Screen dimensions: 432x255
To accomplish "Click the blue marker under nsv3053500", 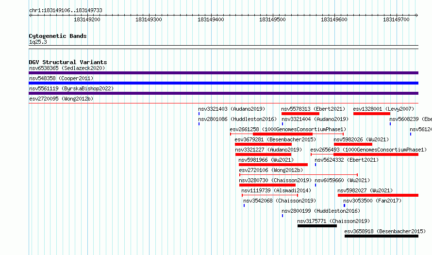I will click(344, 205).
